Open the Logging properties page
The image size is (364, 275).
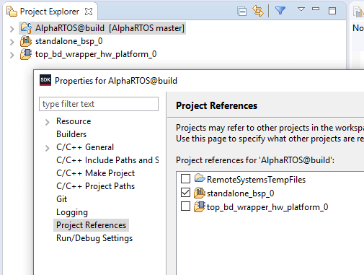point(72,212)
